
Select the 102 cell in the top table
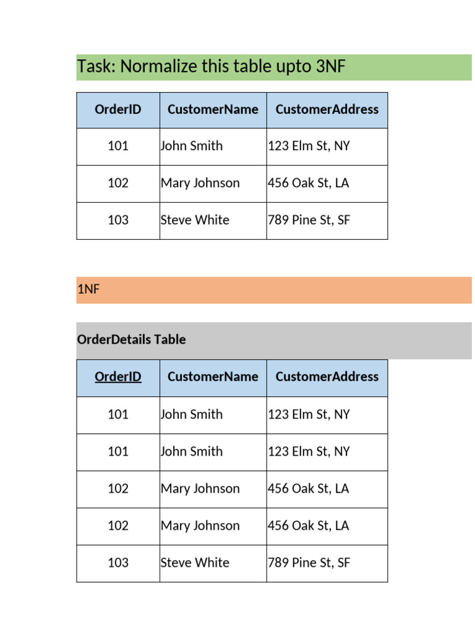point(118,184)
